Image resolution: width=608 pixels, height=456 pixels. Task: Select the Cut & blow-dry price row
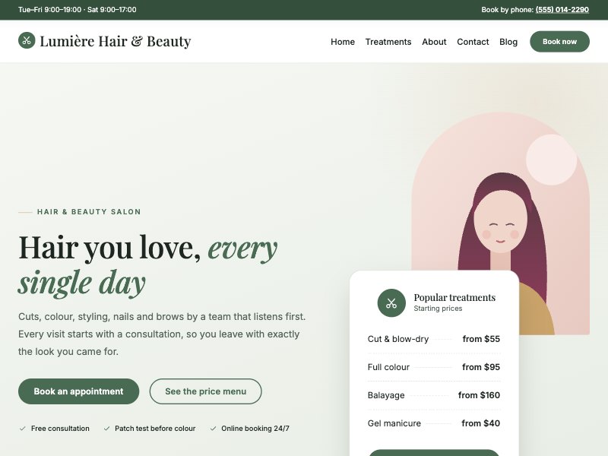[x=433, y=339]
